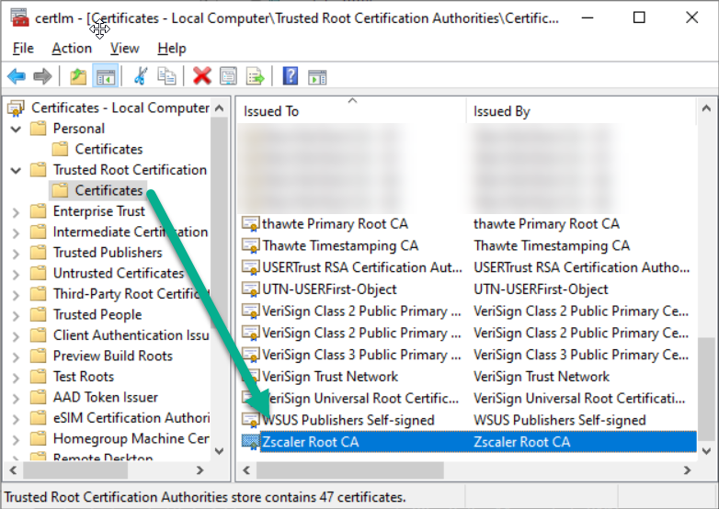Click the Issued By column header
The width and height of the screenshot is (719, 509).
[581, 111]
